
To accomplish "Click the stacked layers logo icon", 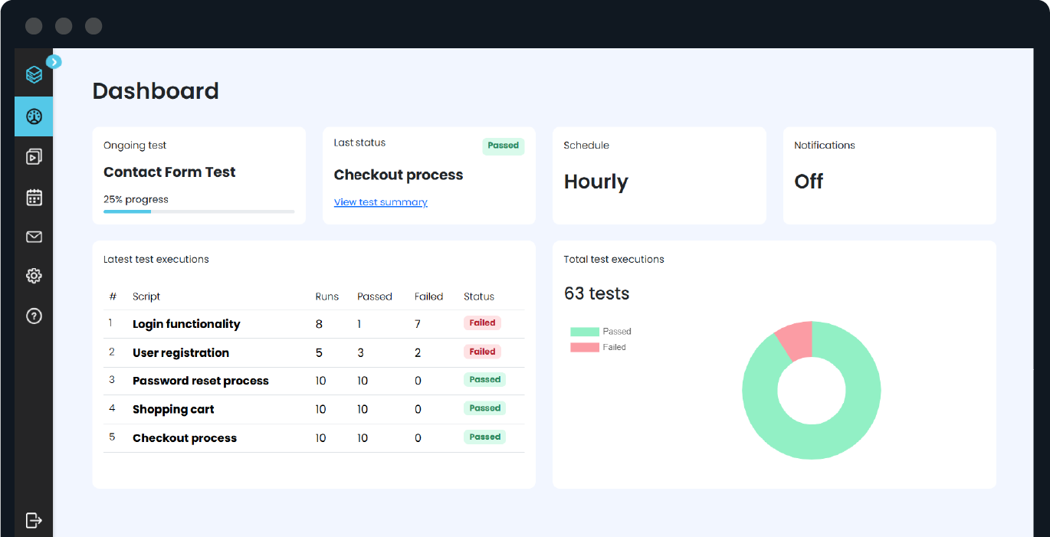I will click(x=34, y=74).
